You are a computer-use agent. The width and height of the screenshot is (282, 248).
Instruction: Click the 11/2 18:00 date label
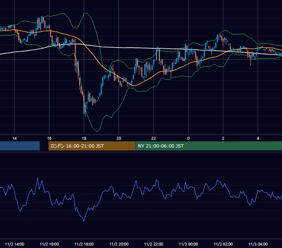pos(84,244)
